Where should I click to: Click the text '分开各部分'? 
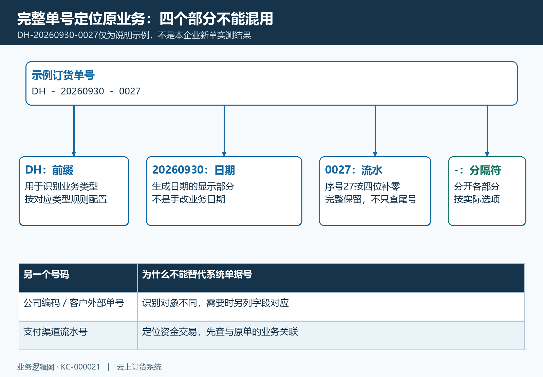pyautogui.click(x=477, y=186)
